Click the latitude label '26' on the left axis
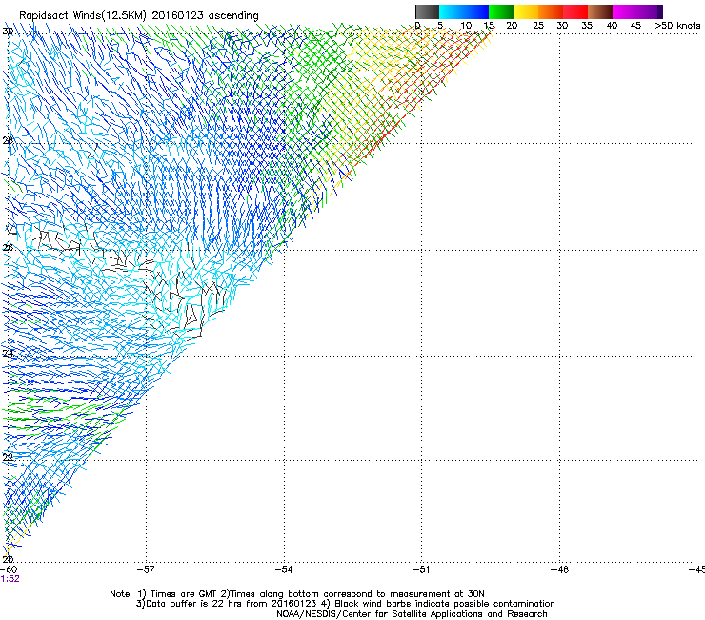Screen dimensions: 705x620 pos(8,247)
